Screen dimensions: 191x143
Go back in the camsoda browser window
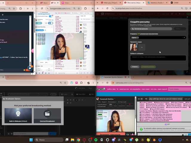tap(98, 83)
